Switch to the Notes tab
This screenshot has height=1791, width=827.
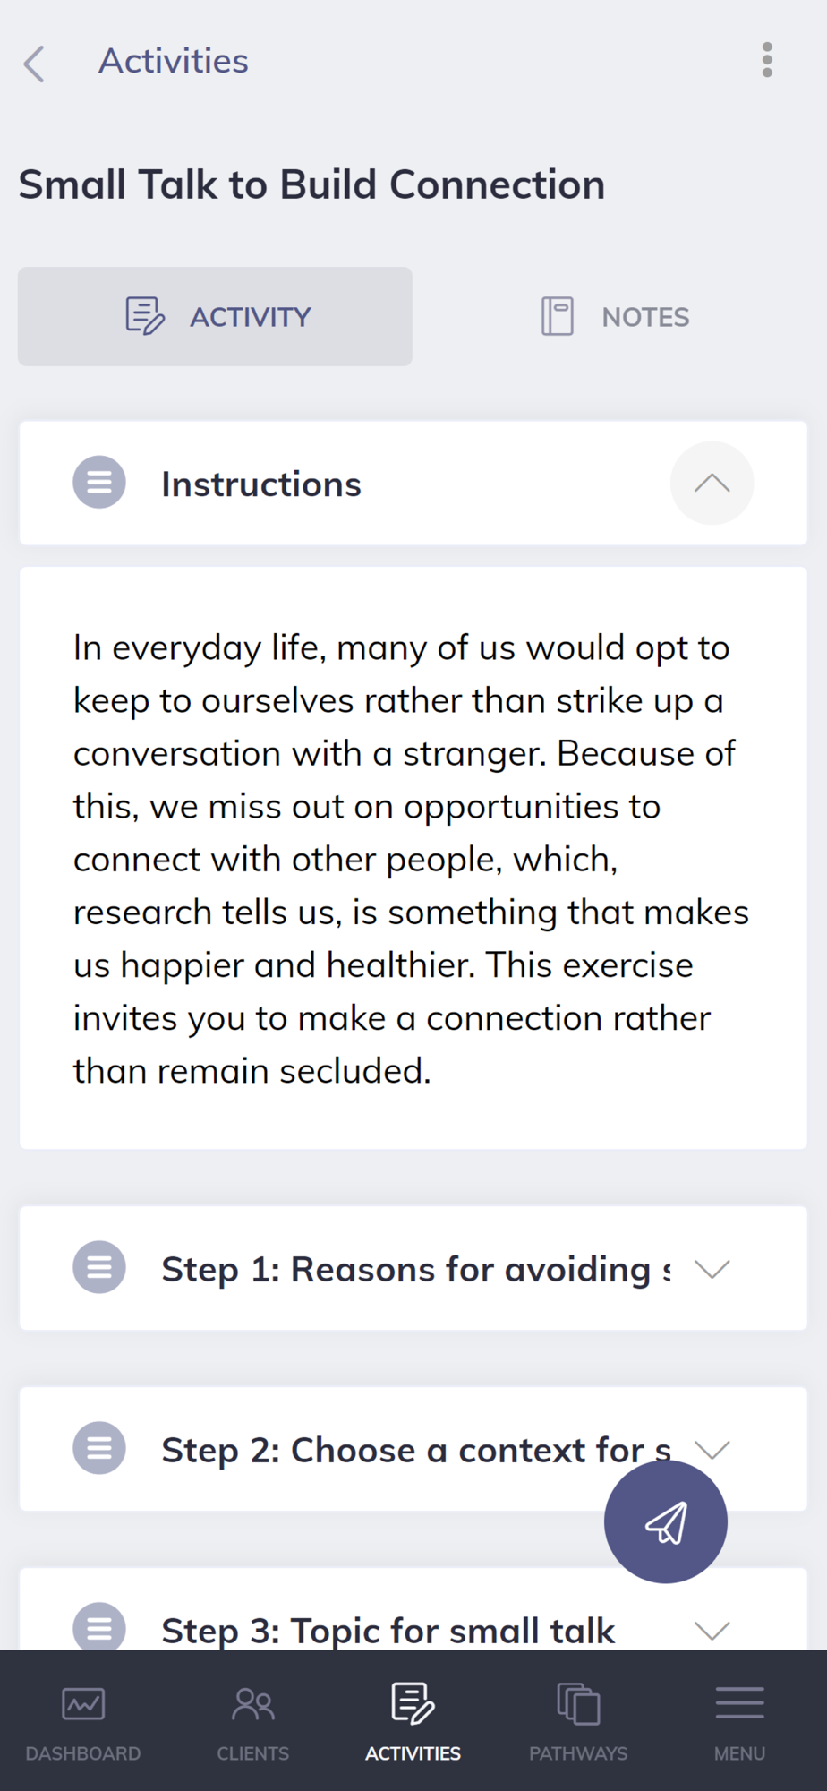[616, 317]
